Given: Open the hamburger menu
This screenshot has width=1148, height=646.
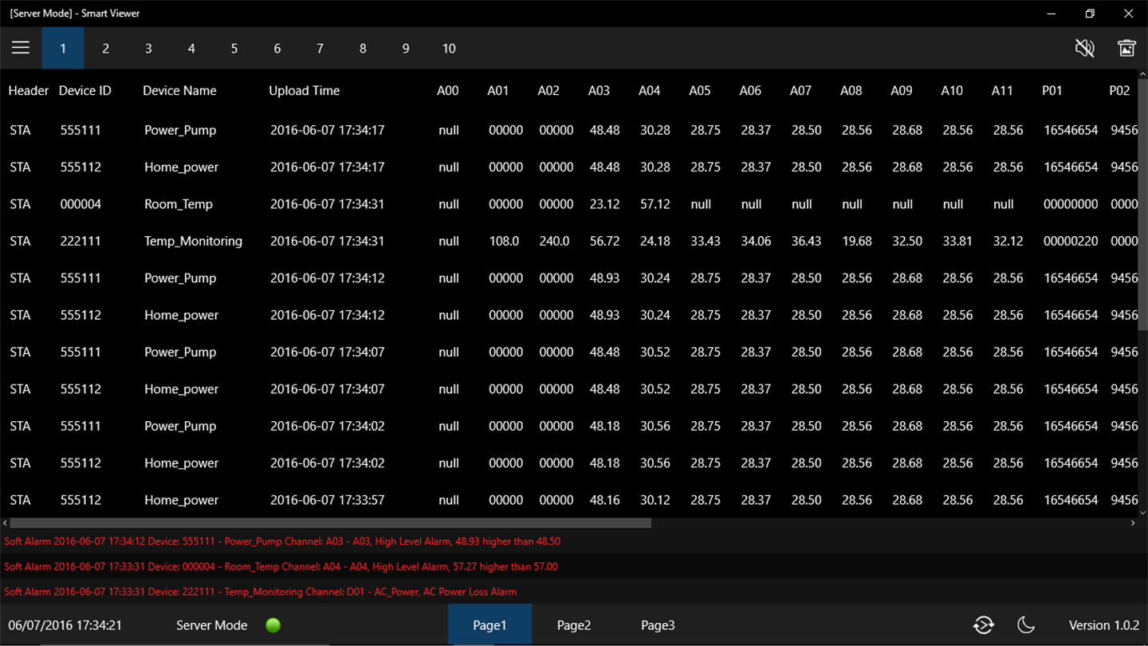Looking at the screenshot, I should coord(21,48).
